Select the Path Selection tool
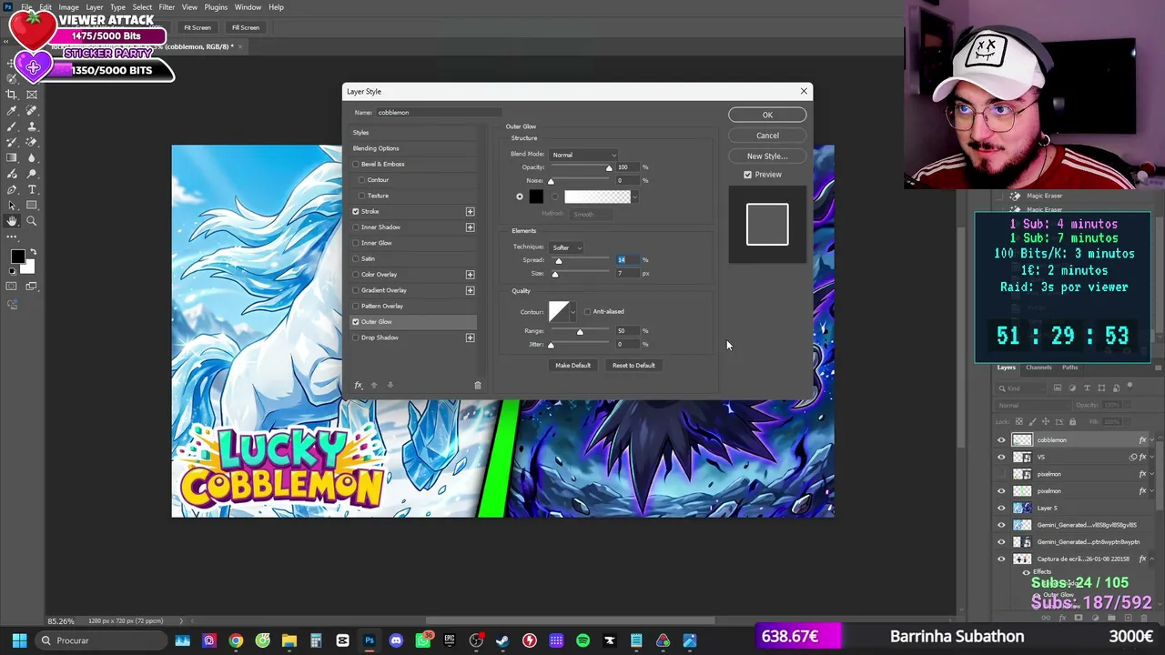The height and width of the screenshot is (655, 1165). click(x=12, y=205)
